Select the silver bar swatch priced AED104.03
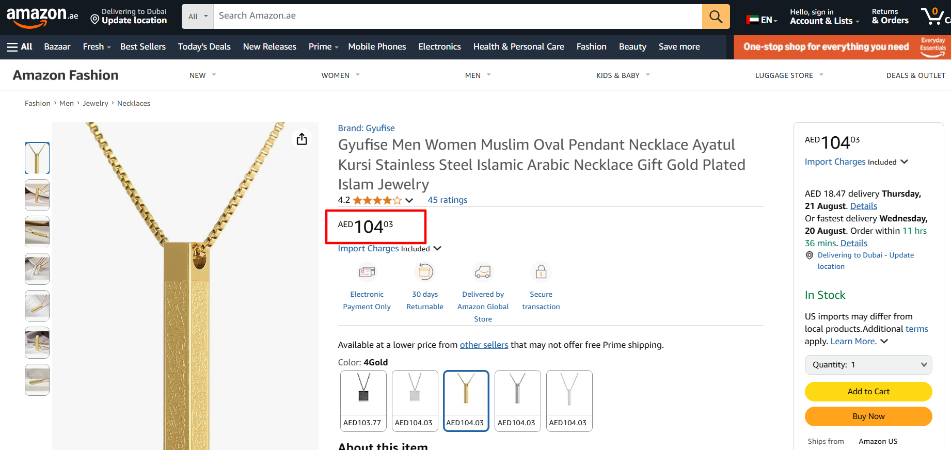 click(517, 400)
